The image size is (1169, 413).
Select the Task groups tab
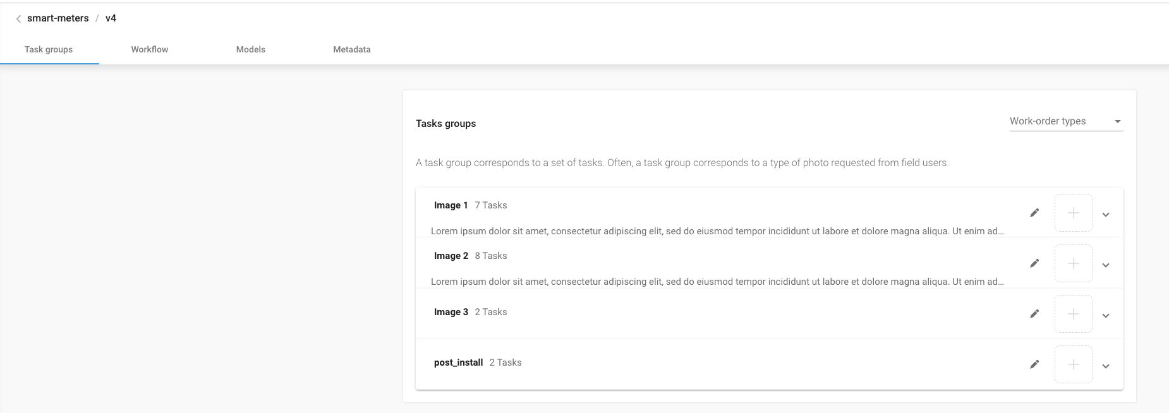click(x=49, y=49)
